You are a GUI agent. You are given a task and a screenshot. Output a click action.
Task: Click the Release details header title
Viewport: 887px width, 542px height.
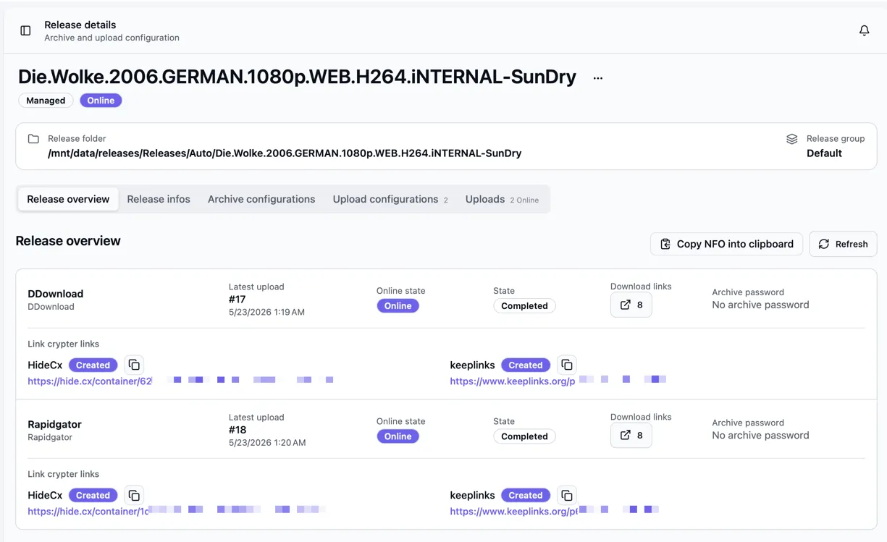[x=80, y=25]
